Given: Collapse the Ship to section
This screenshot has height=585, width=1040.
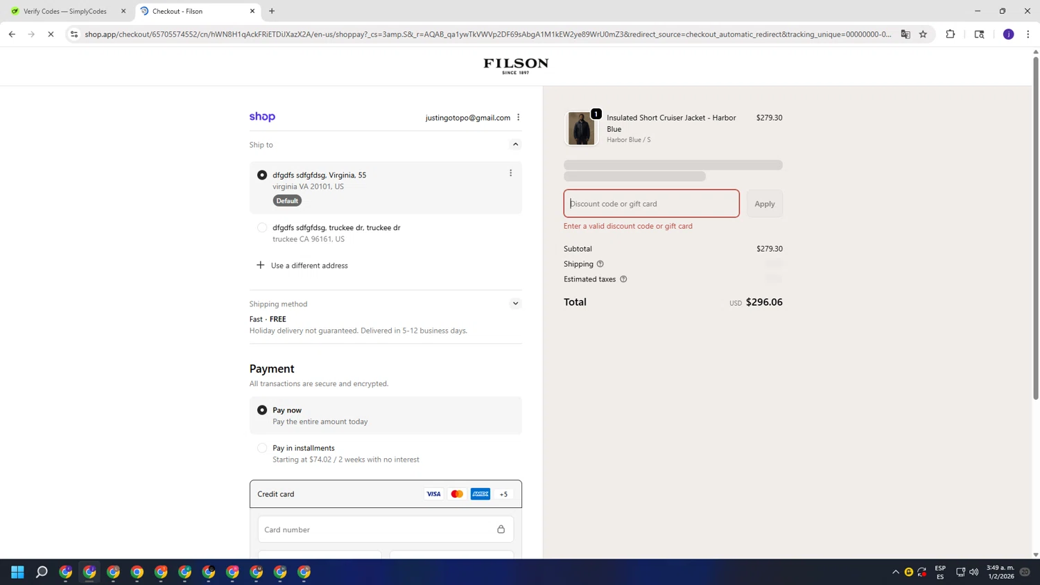Looking at the screenshot, I should pyautogui.click(x=515, y=144).
